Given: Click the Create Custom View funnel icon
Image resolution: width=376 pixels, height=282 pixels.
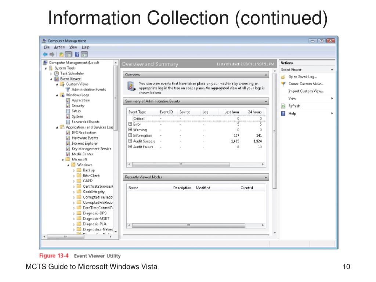Looking at the screenshot, I should click(x=283, y=84).
